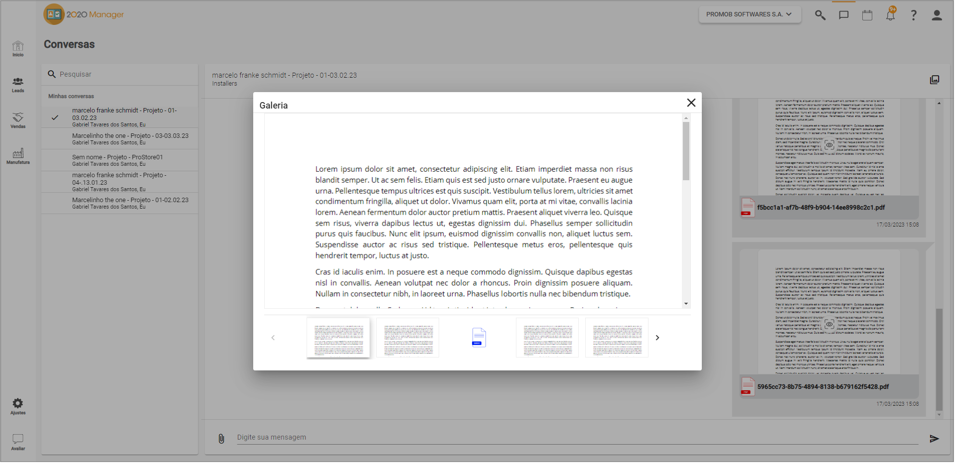Open help question mark
The image size is (961, 467).
click(x=913, y=15)
